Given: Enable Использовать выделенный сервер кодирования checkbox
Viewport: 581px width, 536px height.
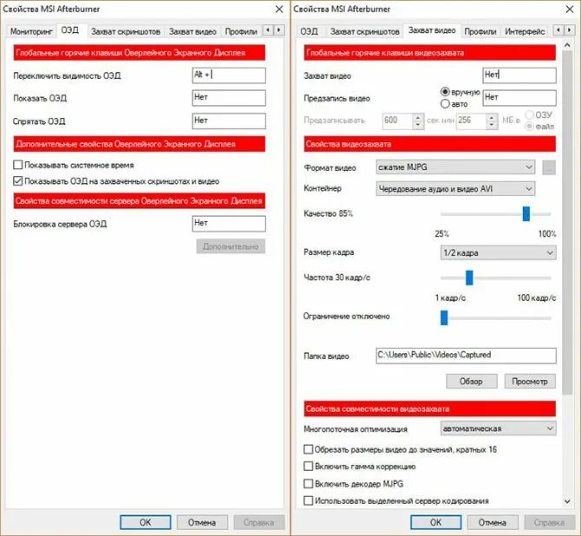Looking at the screenshot, I should [308, 500].
